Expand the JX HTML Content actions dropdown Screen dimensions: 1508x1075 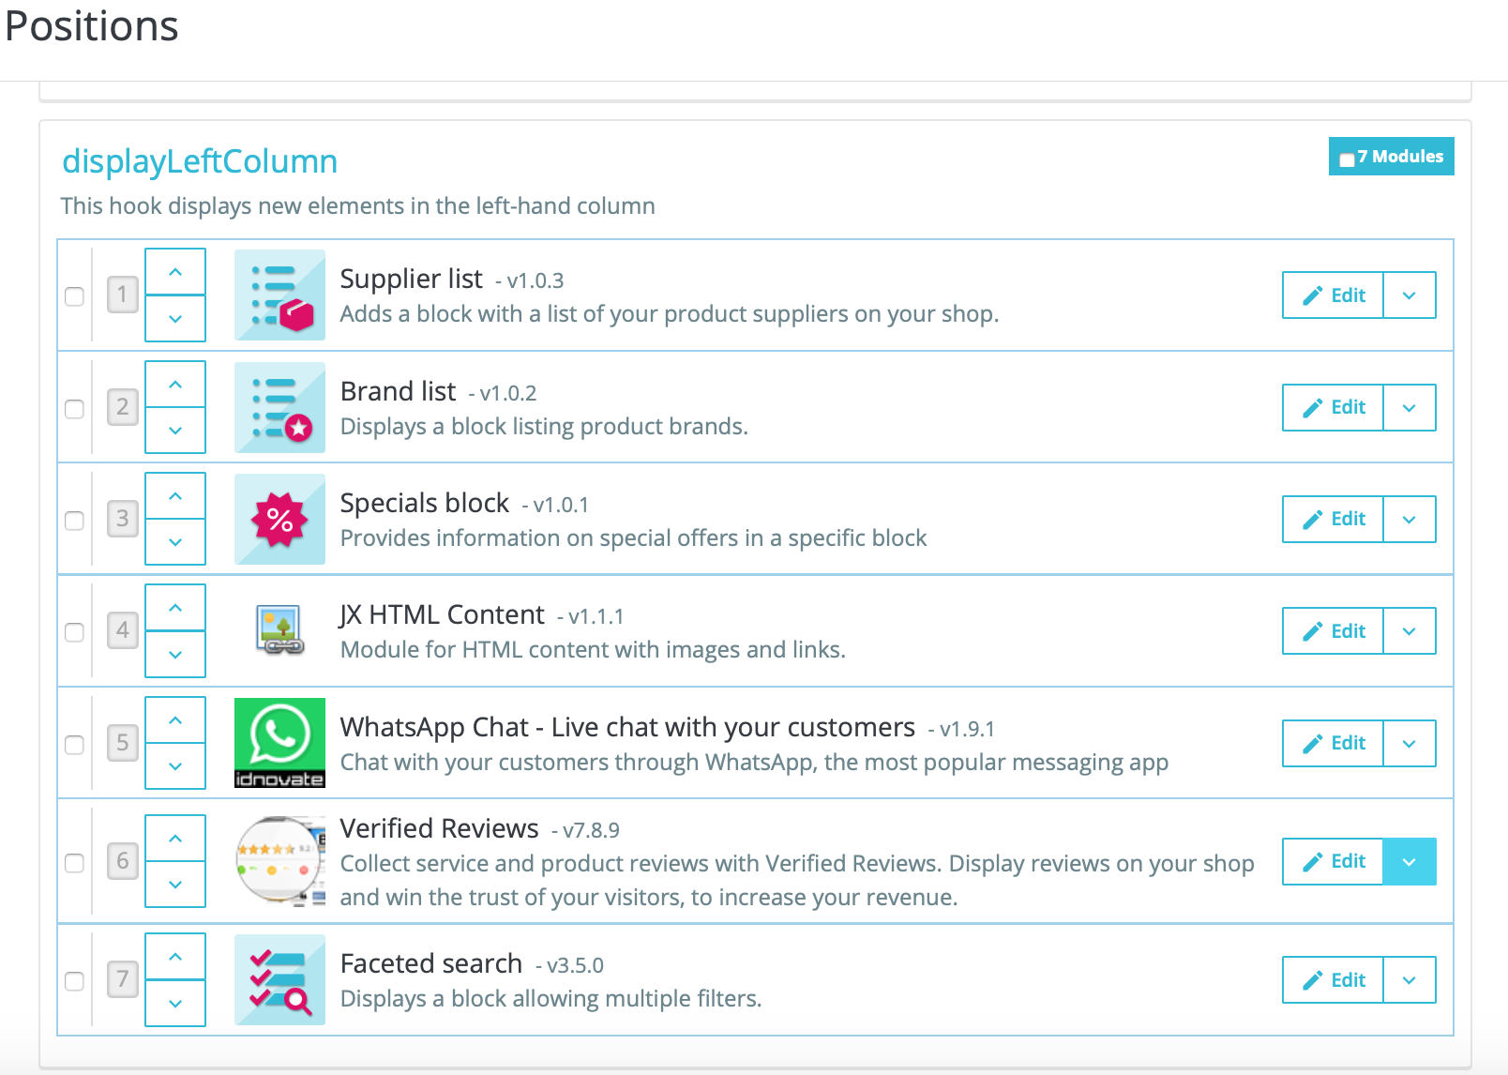coord(1410,631)
